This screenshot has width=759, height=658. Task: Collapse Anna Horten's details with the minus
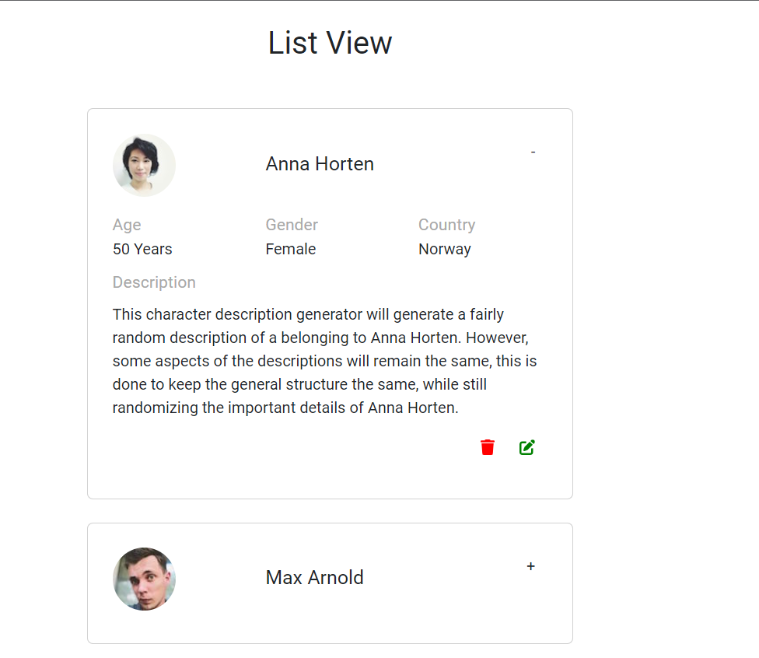click(x=533, y=152)
